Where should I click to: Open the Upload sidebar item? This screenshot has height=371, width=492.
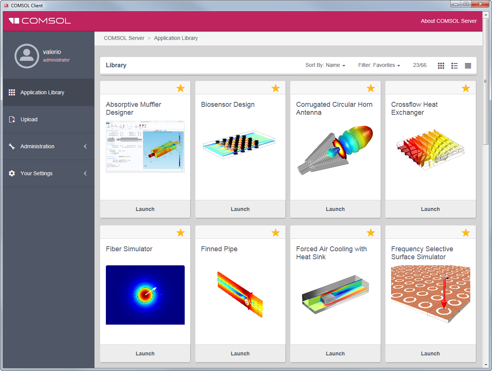click(48, 119)
